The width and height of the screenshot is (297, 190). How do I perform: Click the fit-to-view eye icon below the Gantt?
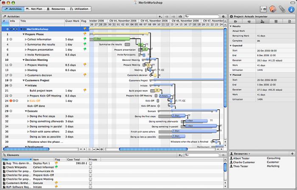[102, 149]
